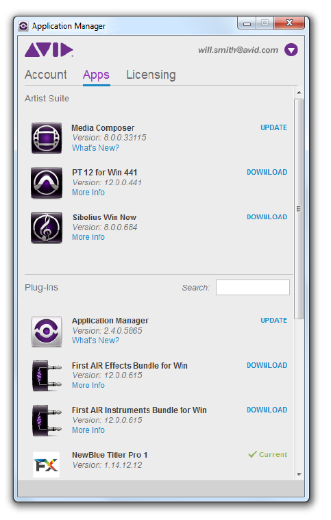
Task: Update Application Manager plug-in
Action: click(x=273, y=321)
